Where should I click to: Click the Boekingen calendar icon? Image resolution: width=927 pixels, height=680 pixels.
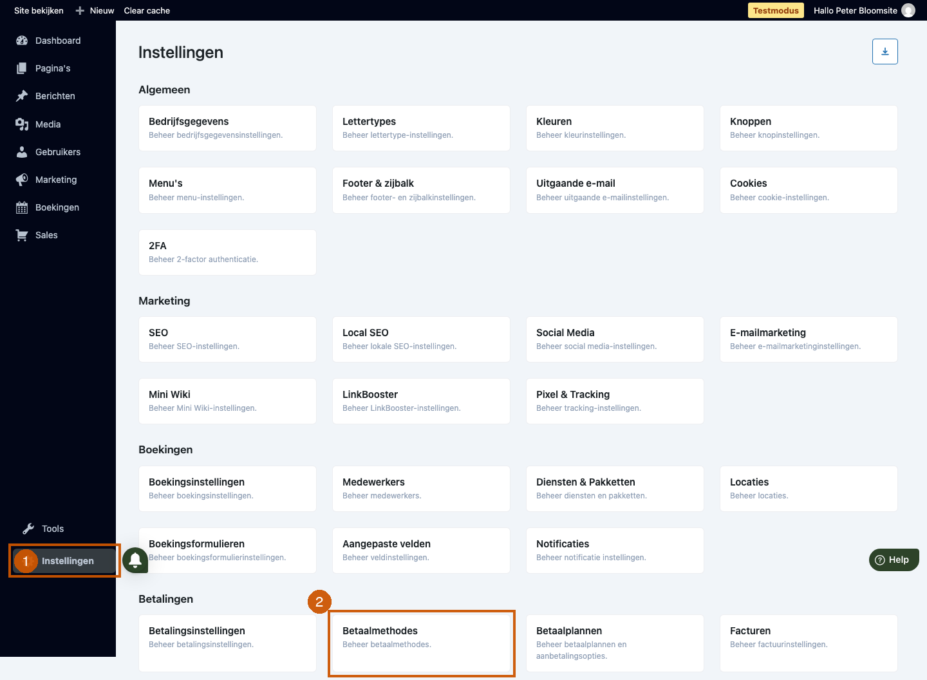pos(22,207)
